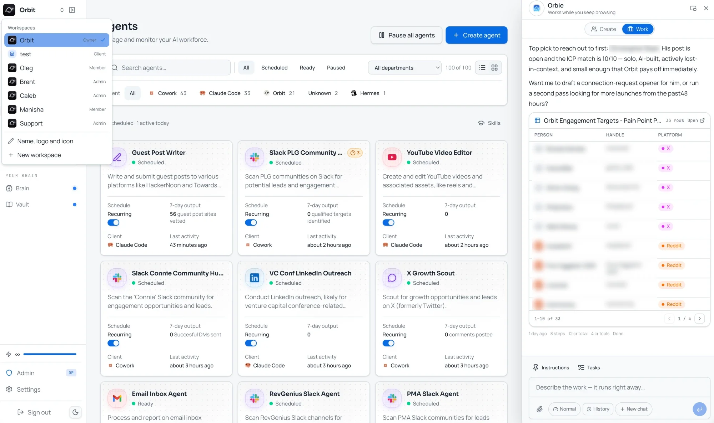Toggle Slack Connie Community recurring schedule
714x423 pixels.
coord(114,343)
